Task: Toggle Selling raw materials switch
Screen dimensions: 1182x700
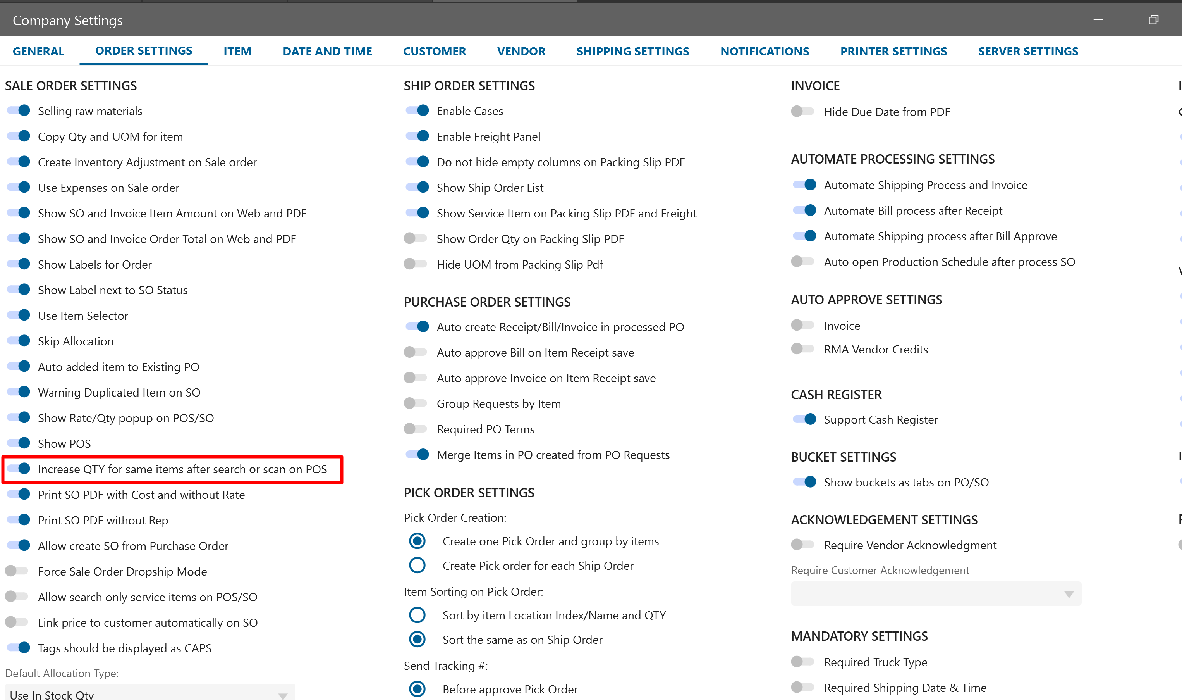Action: [x=19, y=111]
